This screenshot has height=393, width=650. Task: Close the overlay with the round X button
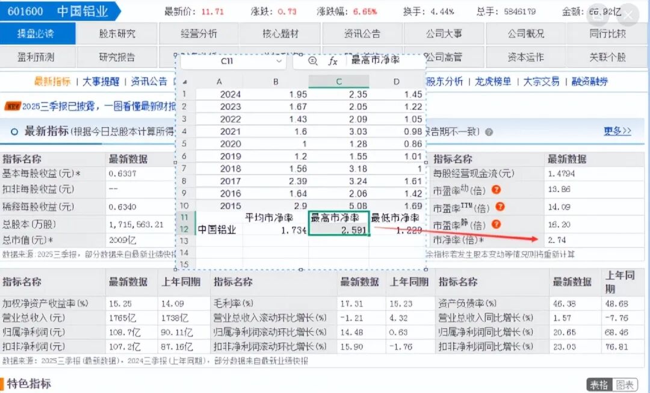coord(628,16)
